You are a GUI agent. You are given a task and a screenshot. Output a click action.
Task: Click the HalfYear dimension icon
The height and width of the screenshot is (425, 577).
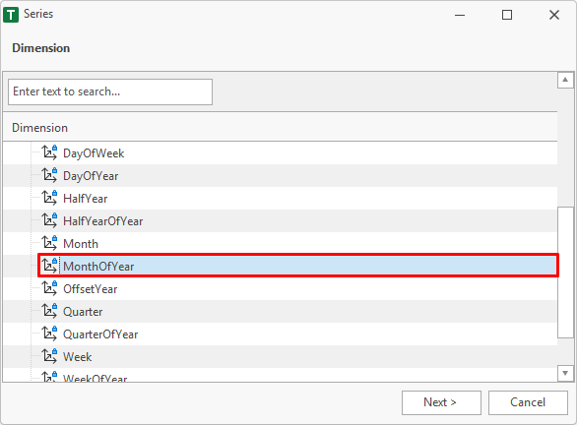click(49, 198)
